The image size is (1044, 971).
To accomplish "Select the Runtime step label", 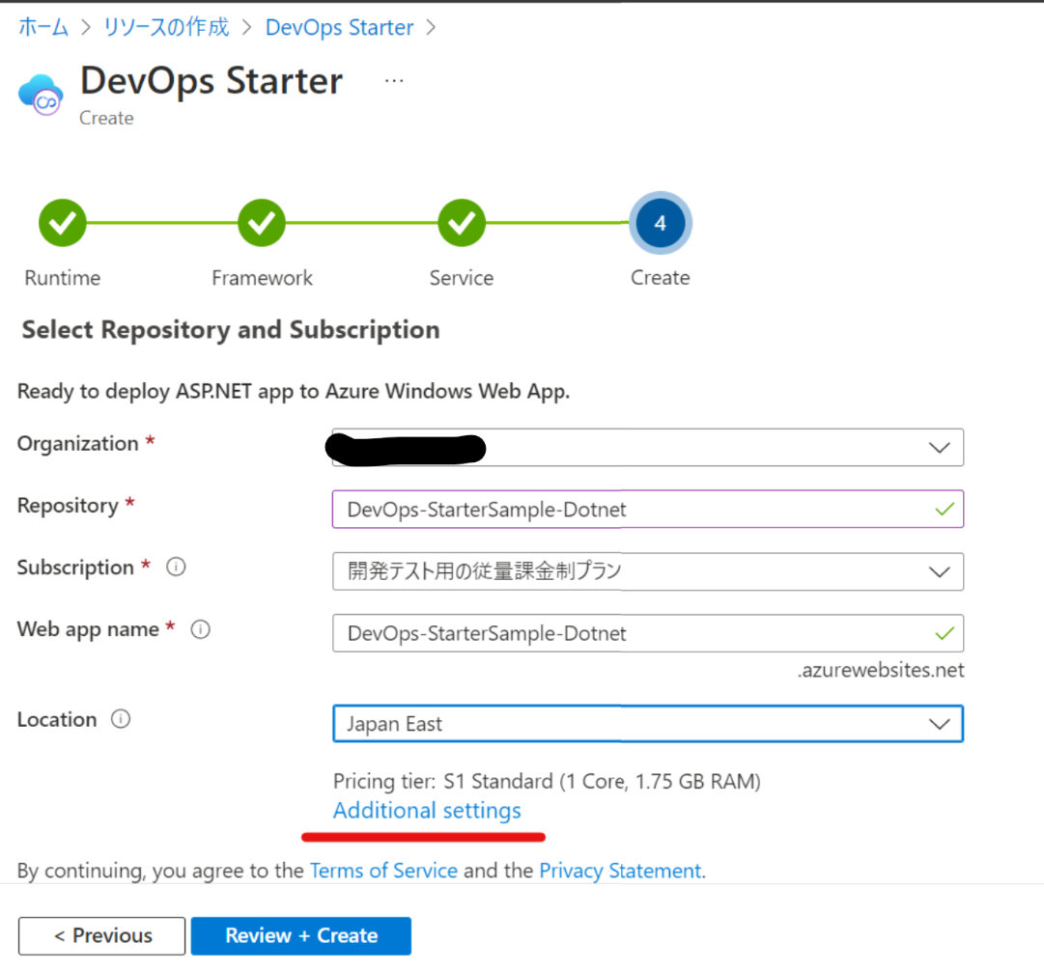I will tap(63, 278).
